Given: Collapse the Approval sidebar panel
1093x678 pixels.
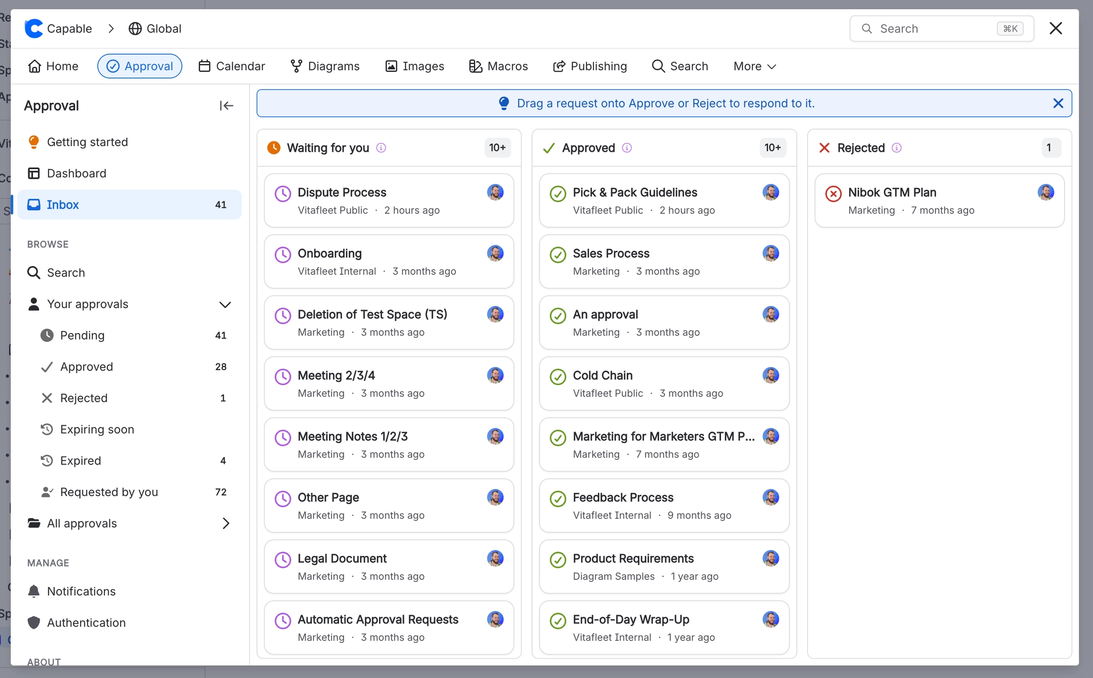Looking at the screenshot, I should (226, 106).
